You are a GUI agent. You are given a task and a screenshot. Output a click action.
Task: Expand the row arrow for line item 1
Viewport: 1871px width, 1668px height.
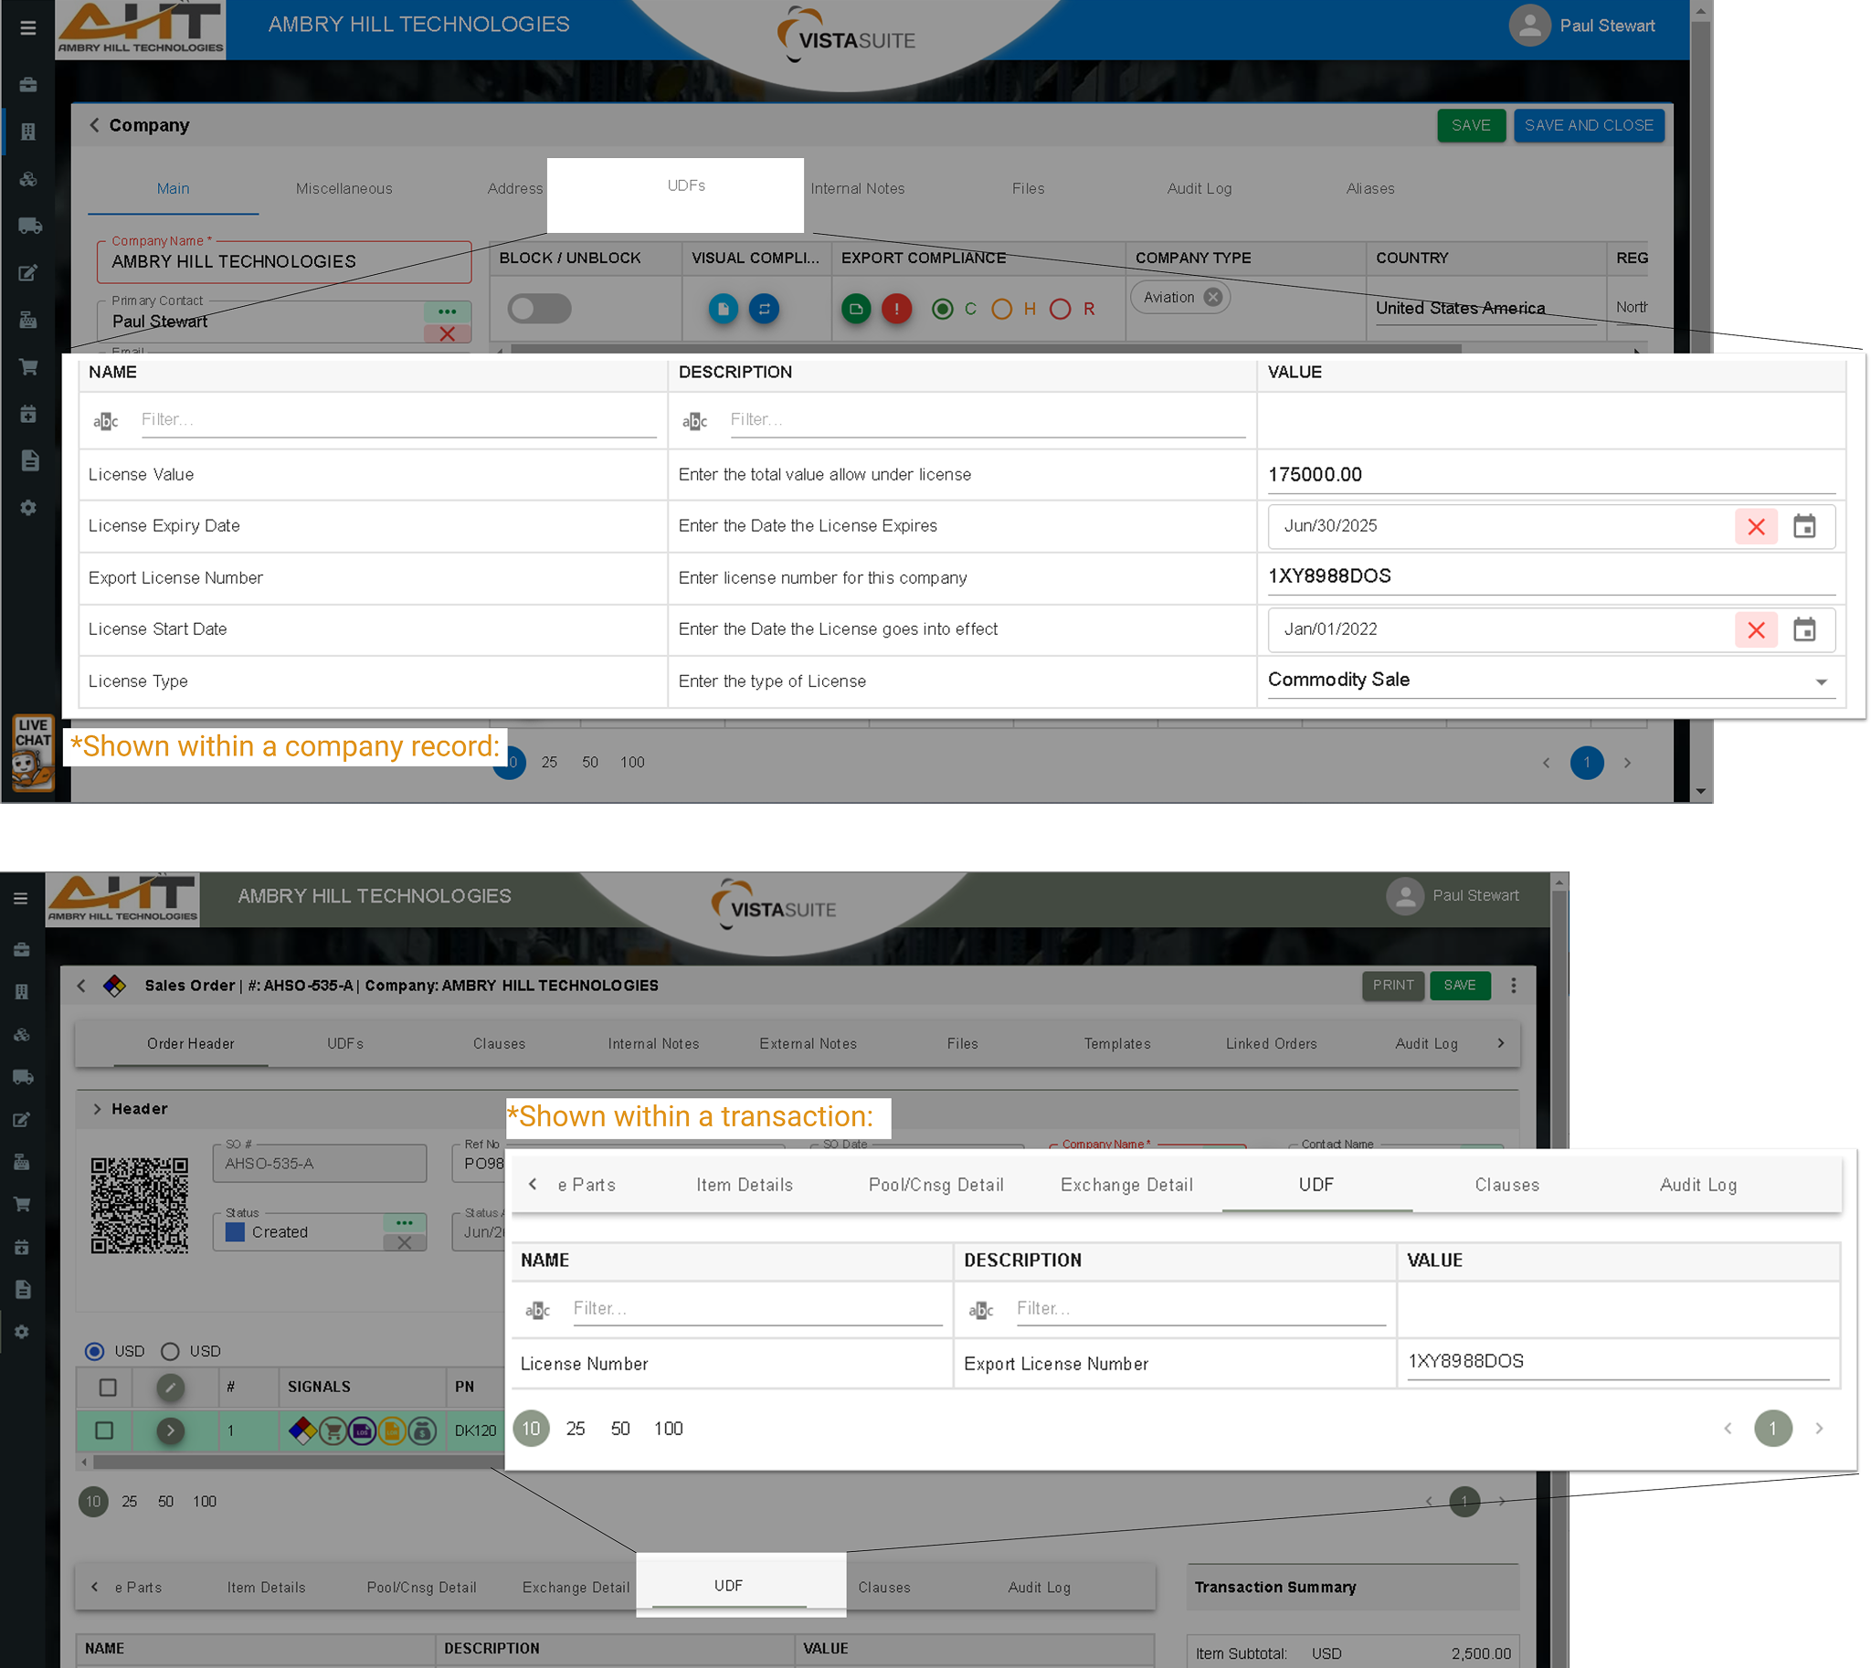click(171, 1430)
